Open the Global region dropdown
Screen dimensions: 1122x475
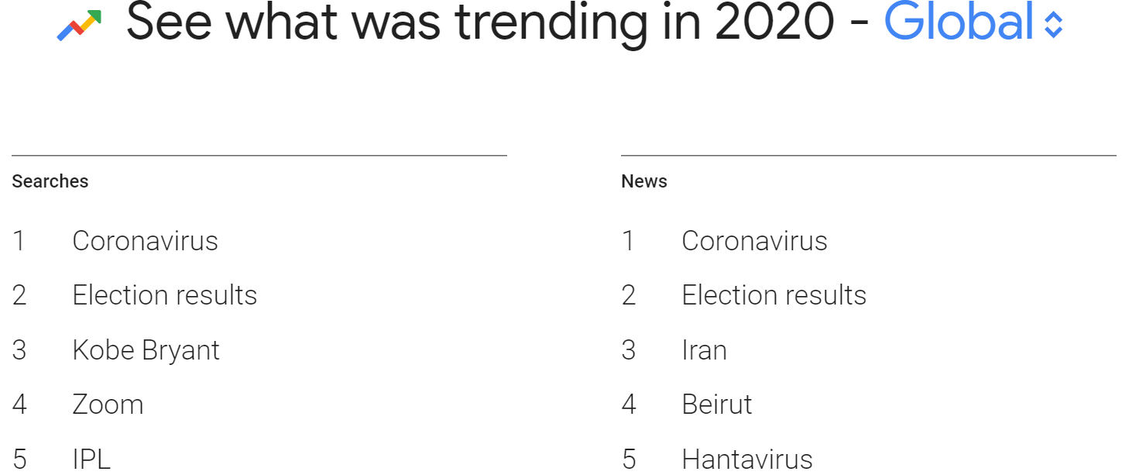coord(973,22)
